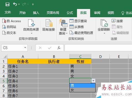
Task: Click the Tell Me lightbulb icon
Action: (x=123, y=13)
